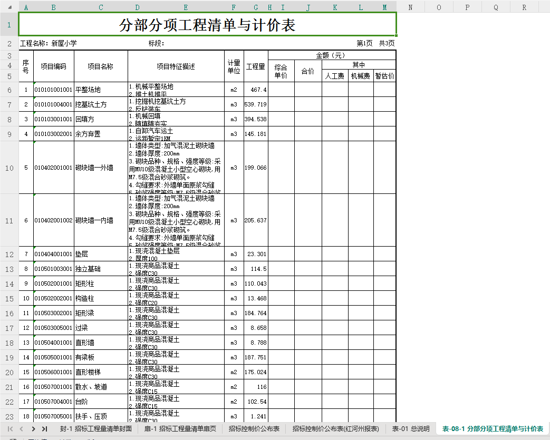Go to the next sheet tab

33,429
